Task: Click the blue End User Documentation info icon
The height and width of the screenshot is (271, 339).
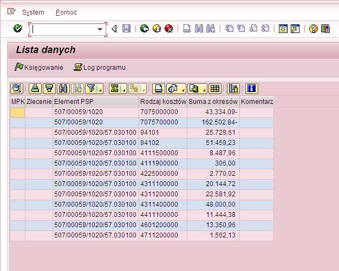Action: [252, 89]
